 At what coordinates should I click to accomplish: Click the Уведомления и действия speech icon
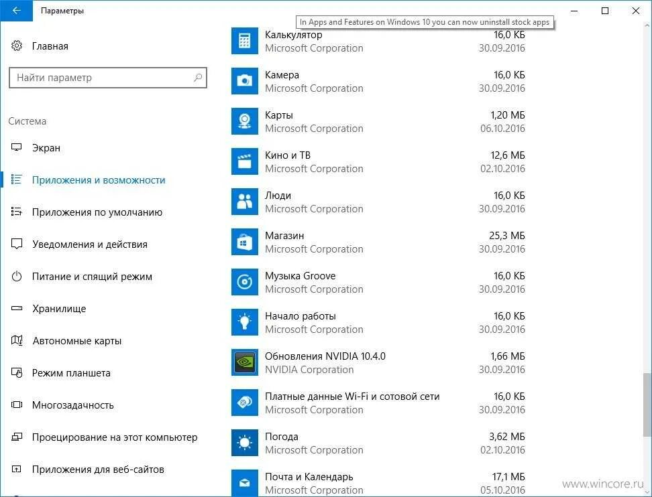pyautogui.click(x=17, y=244)
